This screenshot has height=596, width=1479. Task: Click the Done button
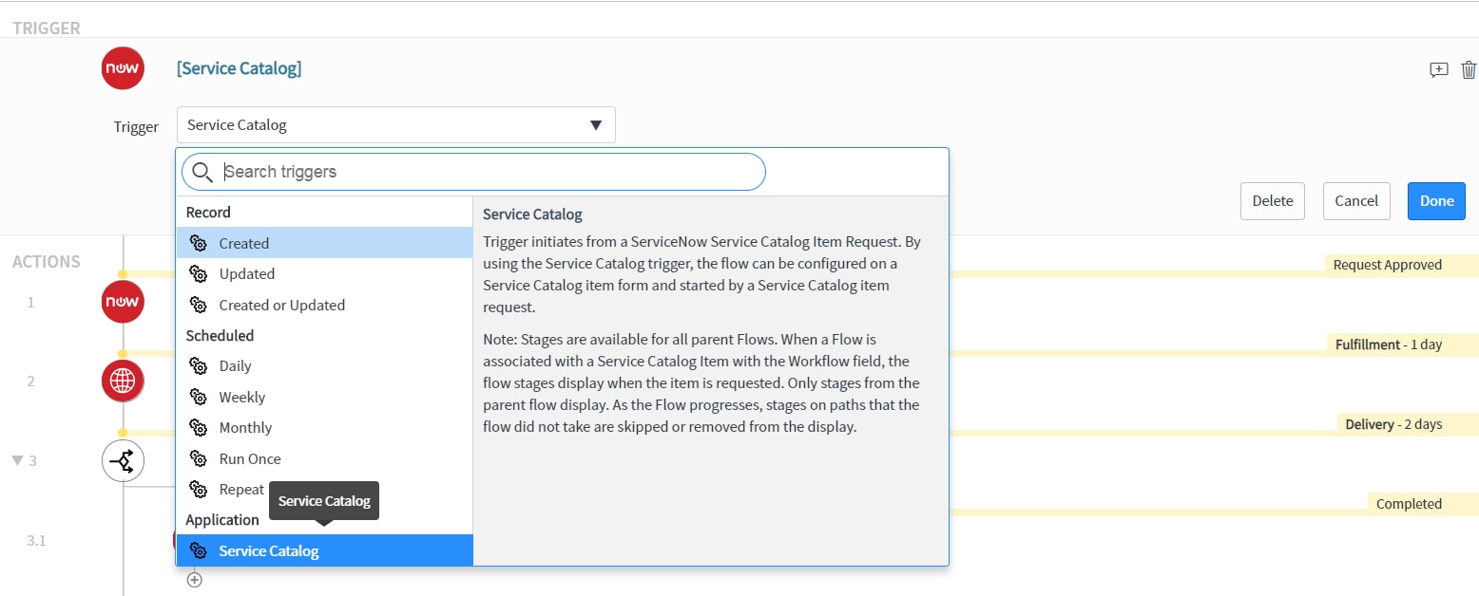(x=1436, y=200)
